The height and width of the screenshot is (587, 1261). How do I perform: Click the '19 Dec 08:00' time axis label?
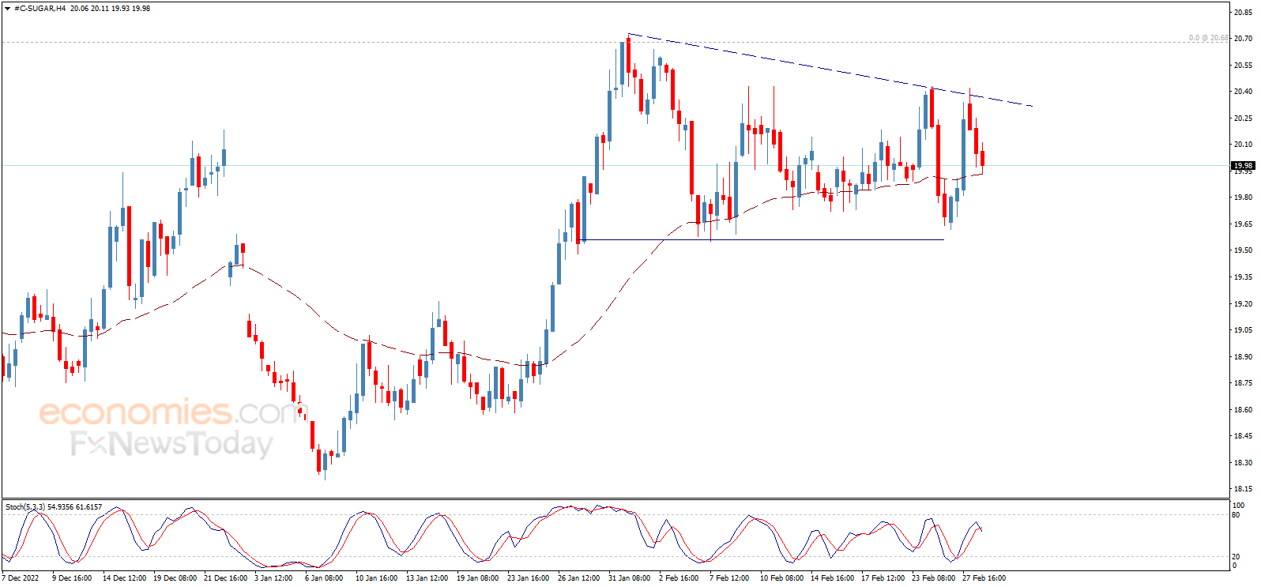[x=175, y=578]
